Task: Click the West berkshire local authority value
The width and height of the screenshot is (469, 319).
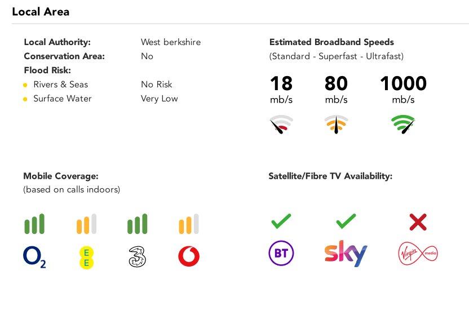Action: click(x=171, y=42)
